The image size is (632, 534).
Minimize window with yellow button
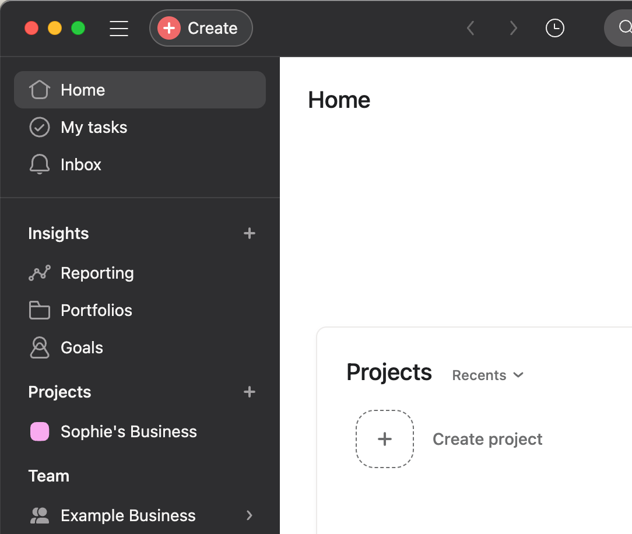pos(55,28)
